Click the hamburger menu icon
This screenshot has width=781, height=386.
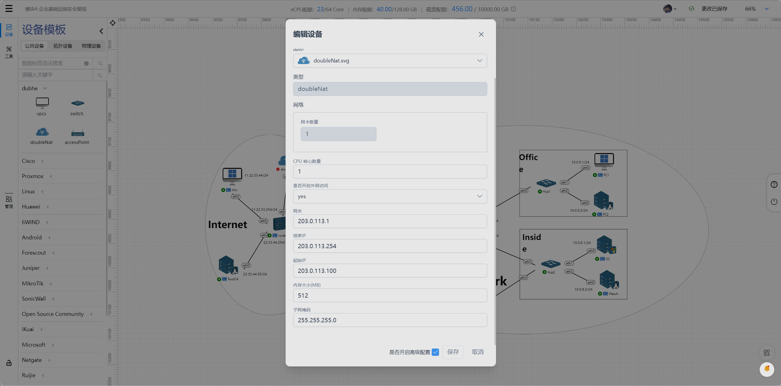click(x=9, y=9)
